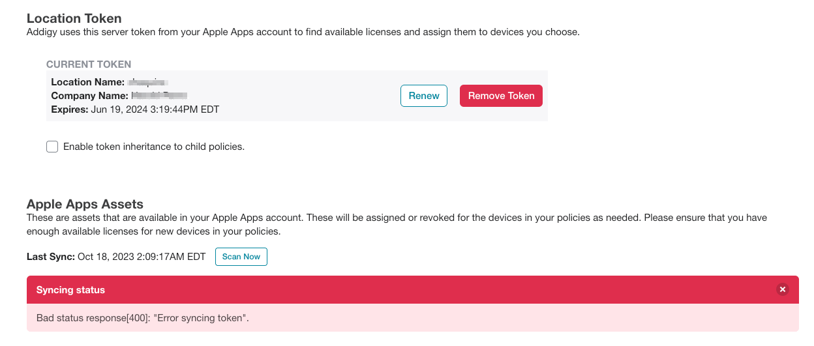
Task: Click the red Remove Token button
Action: pyautogui.click(x=501, y=96)
